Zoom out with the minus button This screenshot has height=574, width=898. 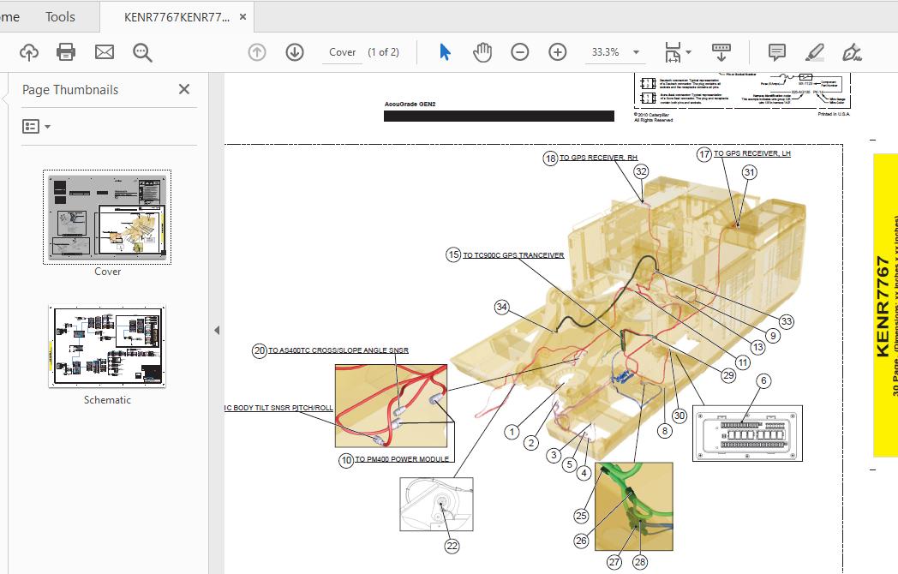click(x=520, y=52)
